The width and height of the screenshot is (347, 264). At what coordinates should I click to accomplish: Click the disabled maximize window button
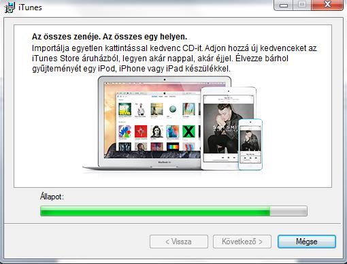tap(302, 5)
